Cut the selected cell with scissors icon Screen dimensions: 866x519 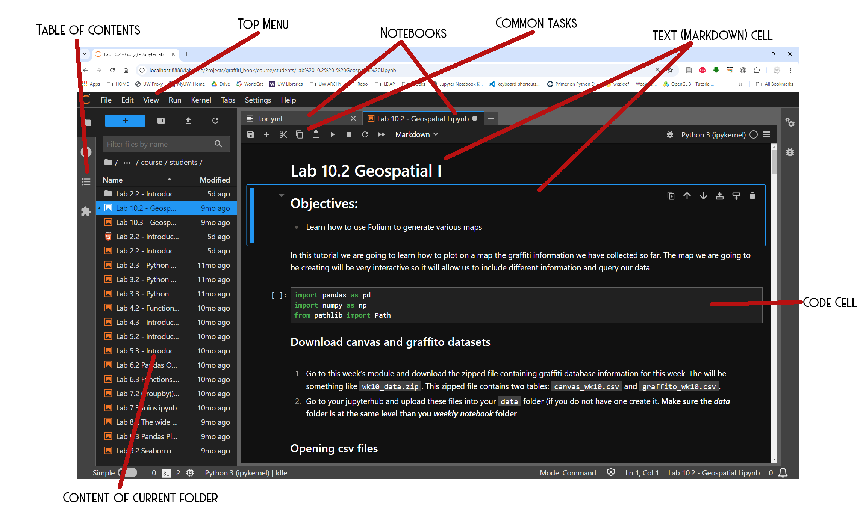pyautogui.click(x=283, y=134)
